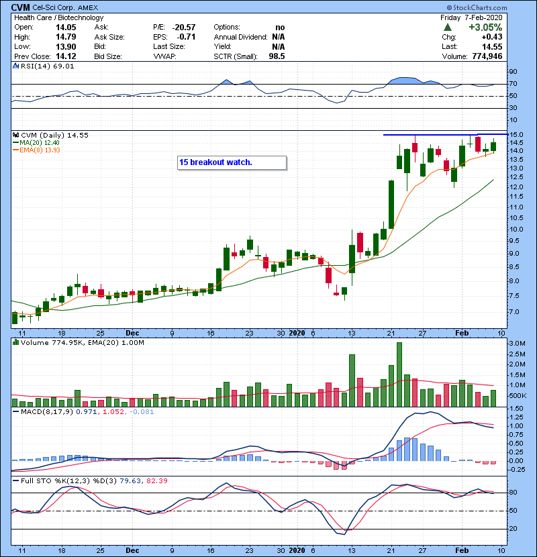The height and width of the screenshot is (557, 537).
Task: Click the MACD signal value 1.052
Action: coord(113,412)
